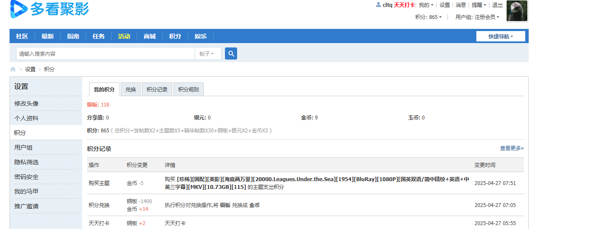The height and width of the screenshot is (229, 594).
Task: Click the home icon in breadcrumb
Action: tap(13, 69)
